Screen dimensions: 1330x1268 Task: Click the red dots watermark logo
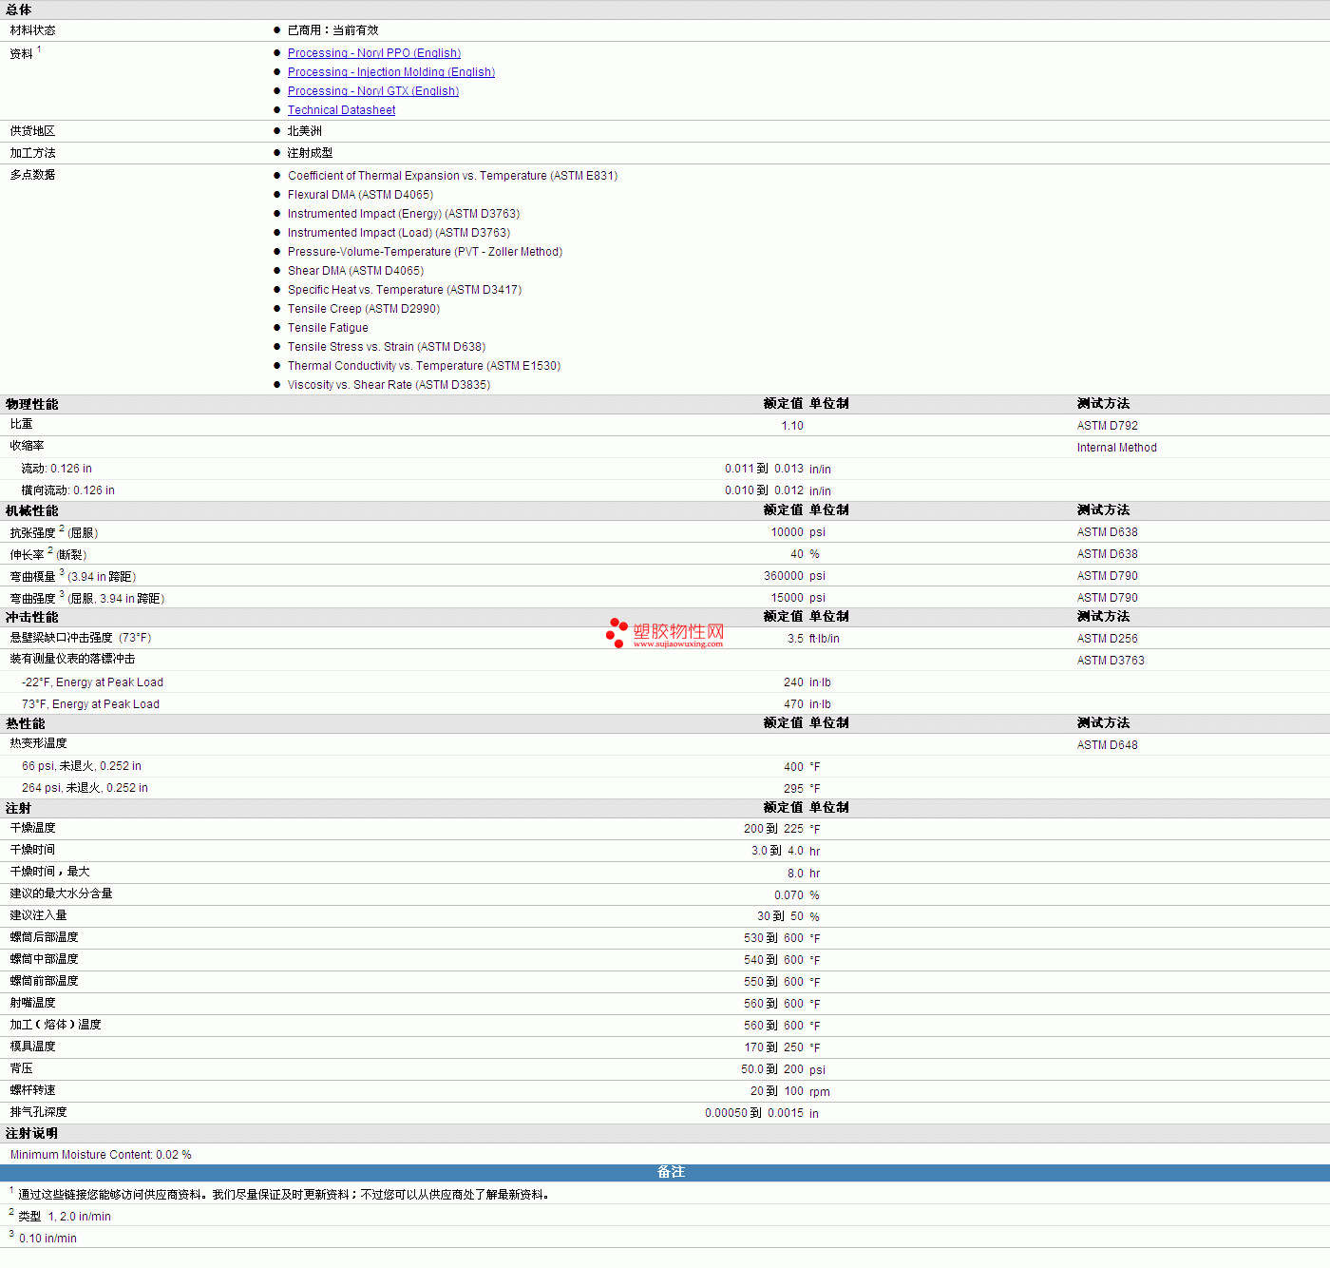point(617,632)
